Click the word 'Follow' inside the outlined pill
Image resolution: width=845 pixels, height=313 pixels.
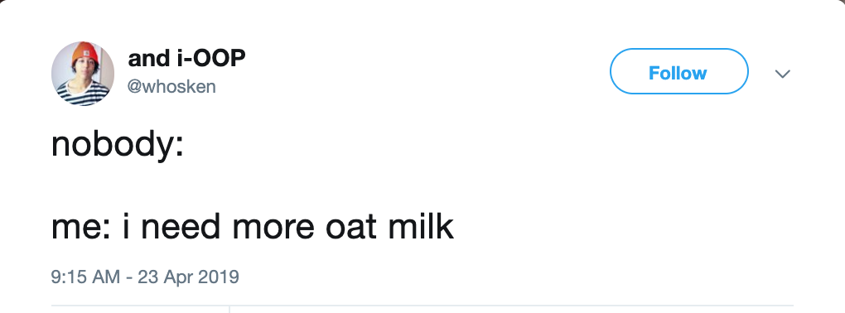pos(678,73)
